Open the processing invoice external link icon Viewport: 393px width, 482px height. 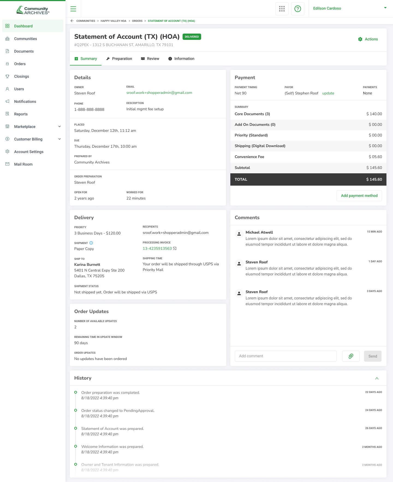point(175,248)
